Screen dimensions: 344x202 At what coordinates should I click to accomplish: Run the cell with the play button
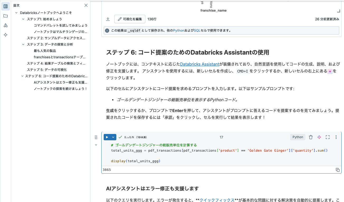tap(107, 137)
